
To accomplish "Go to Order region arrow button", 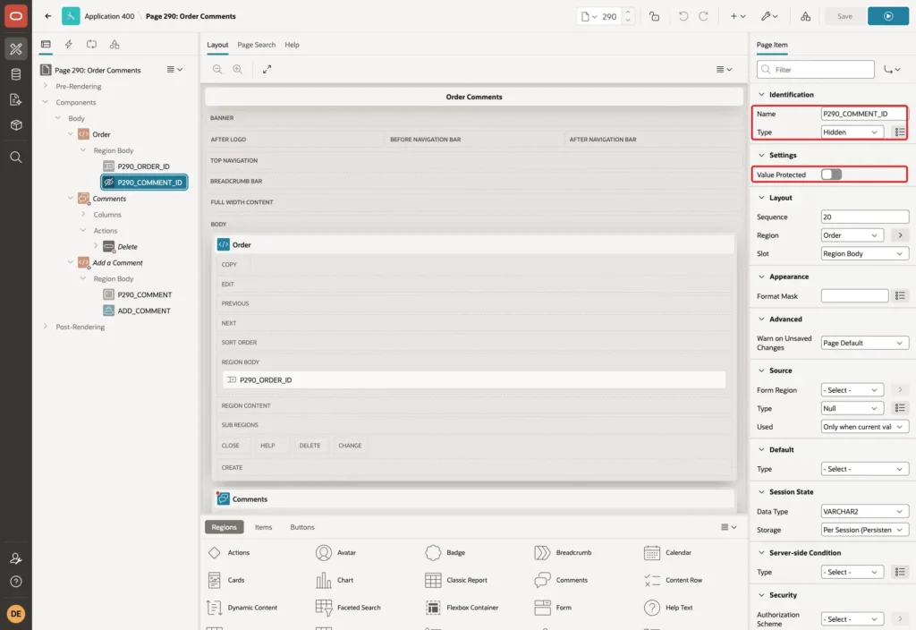I will [900, 235].
